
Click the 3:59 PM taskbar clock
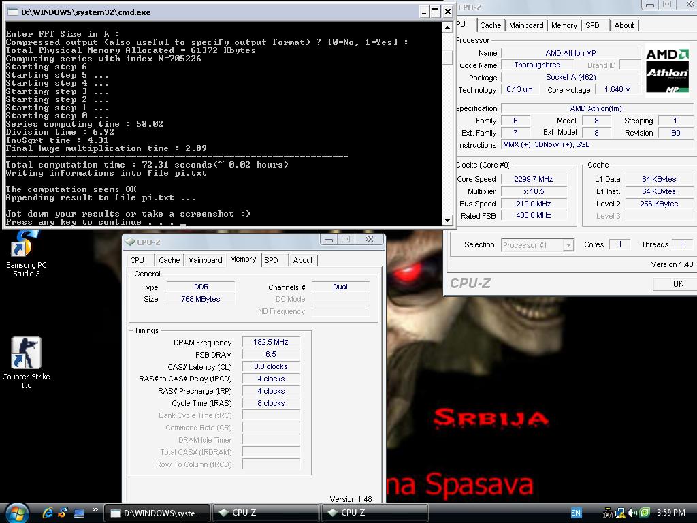pyautogui.click(x=670, y=513)
